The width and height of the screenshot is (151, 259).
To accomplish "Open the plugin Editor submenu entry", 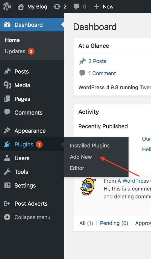I will coord(77,168).
